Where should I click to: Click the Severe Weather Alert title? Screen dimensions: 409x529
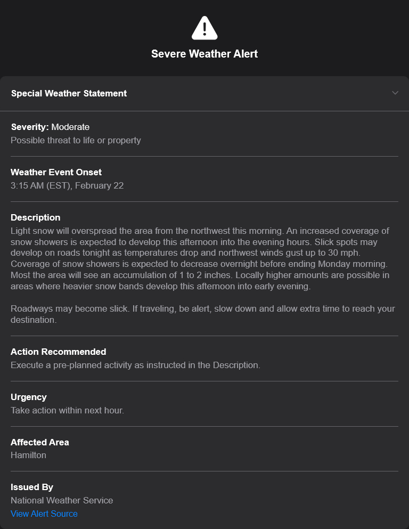tap(204, 54)
